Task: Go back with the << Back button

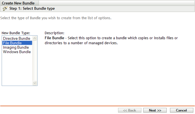Action: pyautogui.click(x=130, y=110)
